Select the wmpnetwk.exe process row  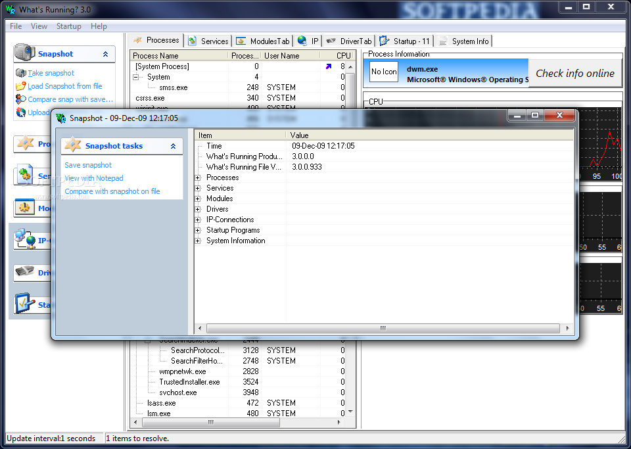(239, 371)
